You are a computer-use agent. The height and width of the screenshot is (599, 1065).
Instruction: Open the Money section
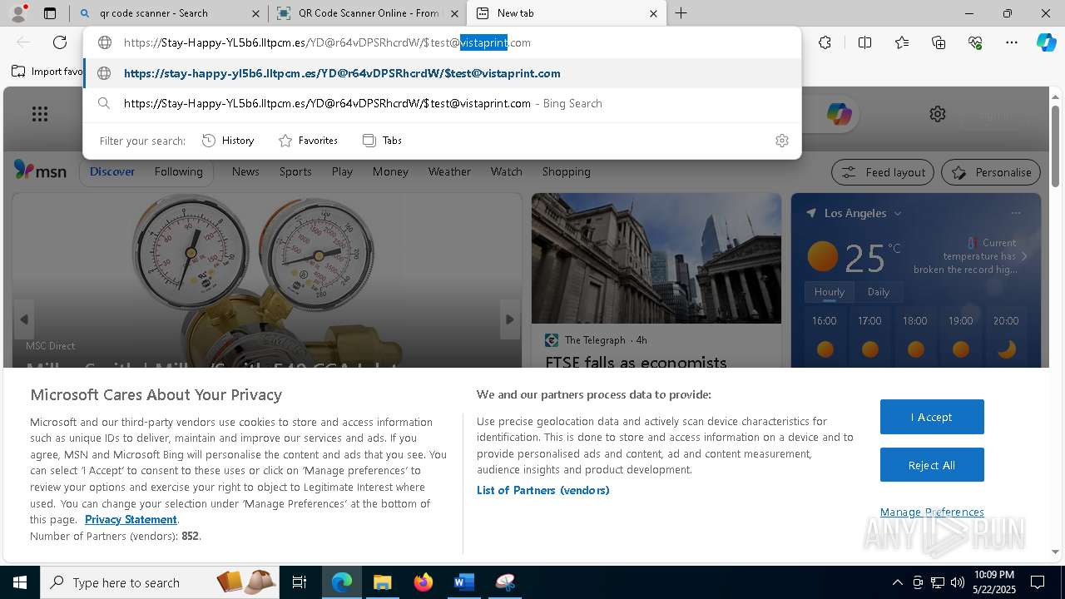point(390,171)
